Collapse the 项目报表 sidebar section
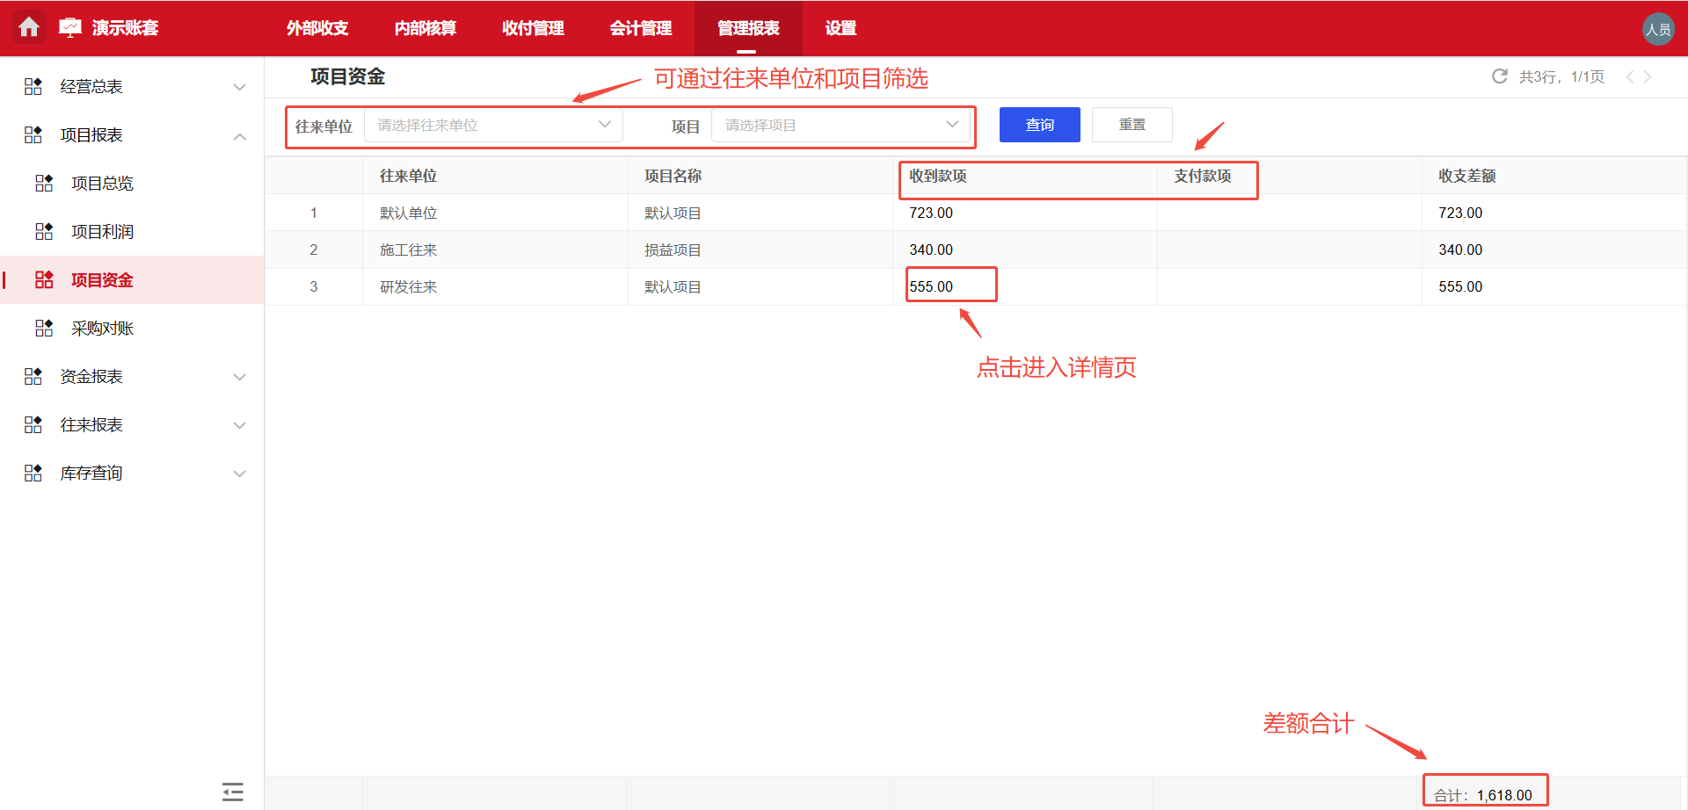Screen dimensions: 1688x810 point(239,135)
